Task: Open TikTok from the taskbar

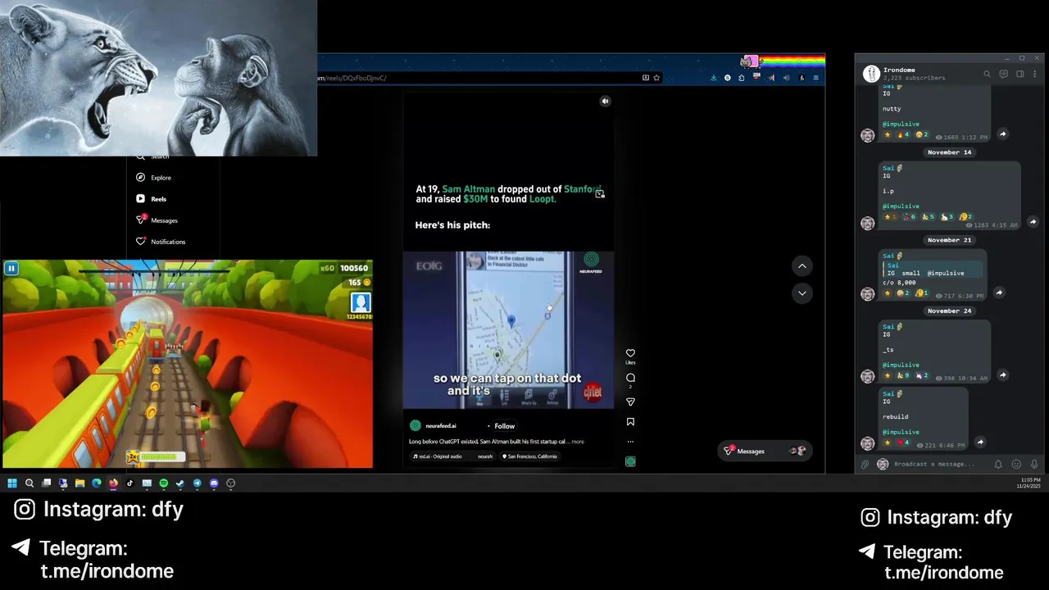Action: 129,483
